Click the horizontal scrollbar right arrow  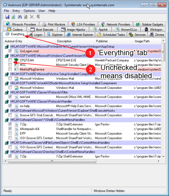coord(159,161)
